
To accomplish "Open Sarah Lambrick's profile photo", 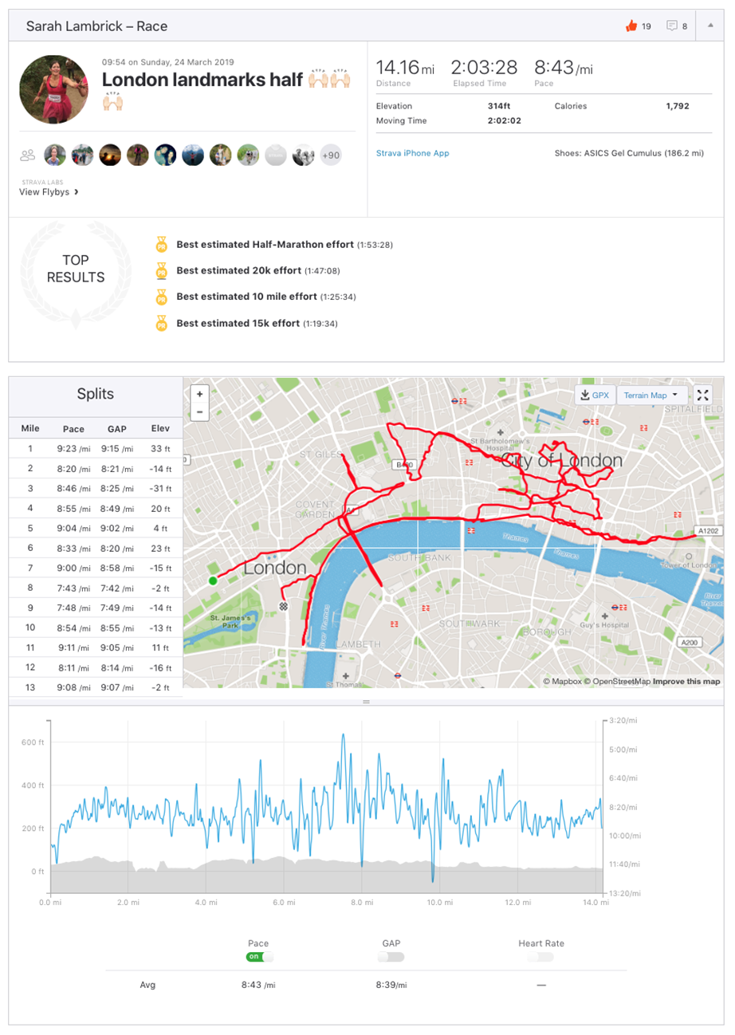I will [x=53, y=89].
